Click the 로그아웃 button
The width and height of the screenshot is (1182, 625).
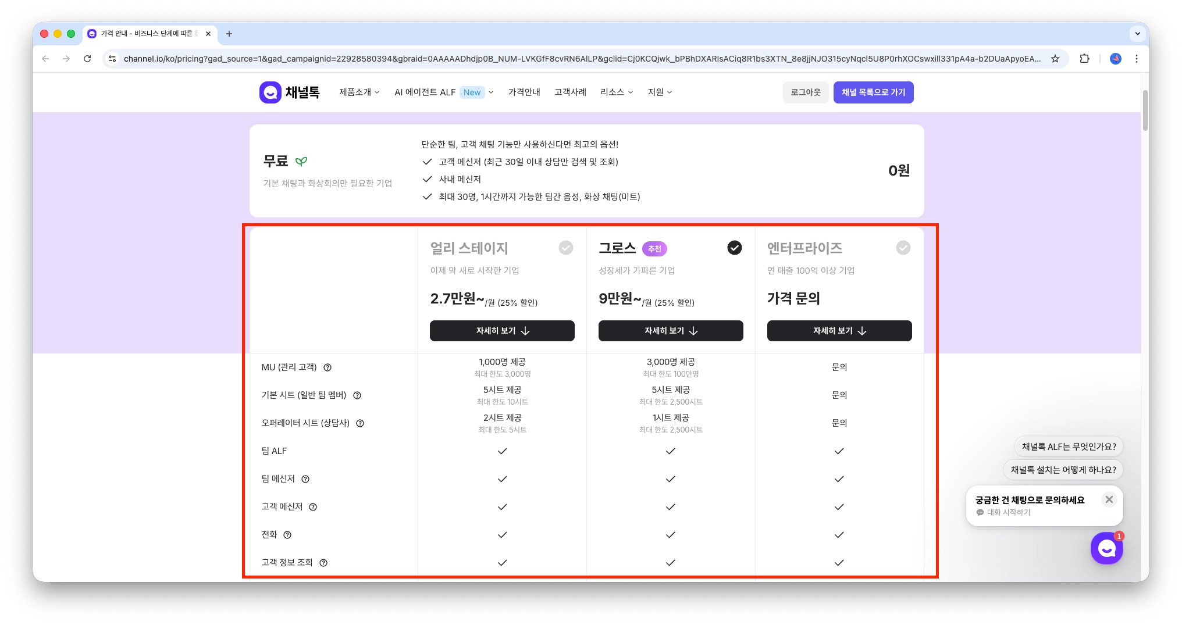pyautogui.click(x=806, y=92)
